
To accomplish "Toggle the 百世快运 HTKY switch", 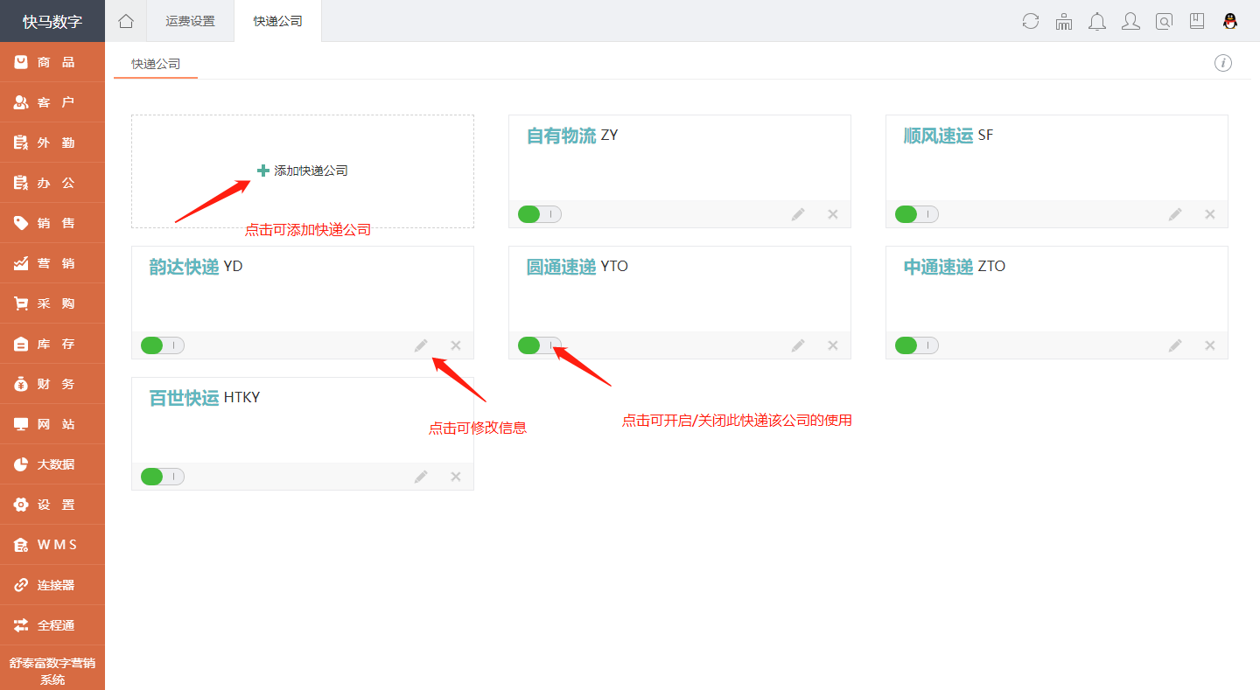I will pyautogui.click(x=162, y=477).
